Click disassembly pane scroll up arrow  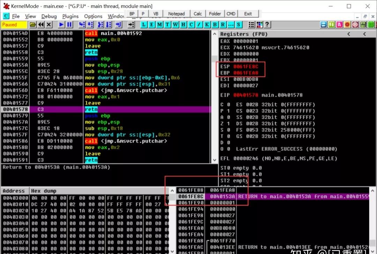pos(214,34)
